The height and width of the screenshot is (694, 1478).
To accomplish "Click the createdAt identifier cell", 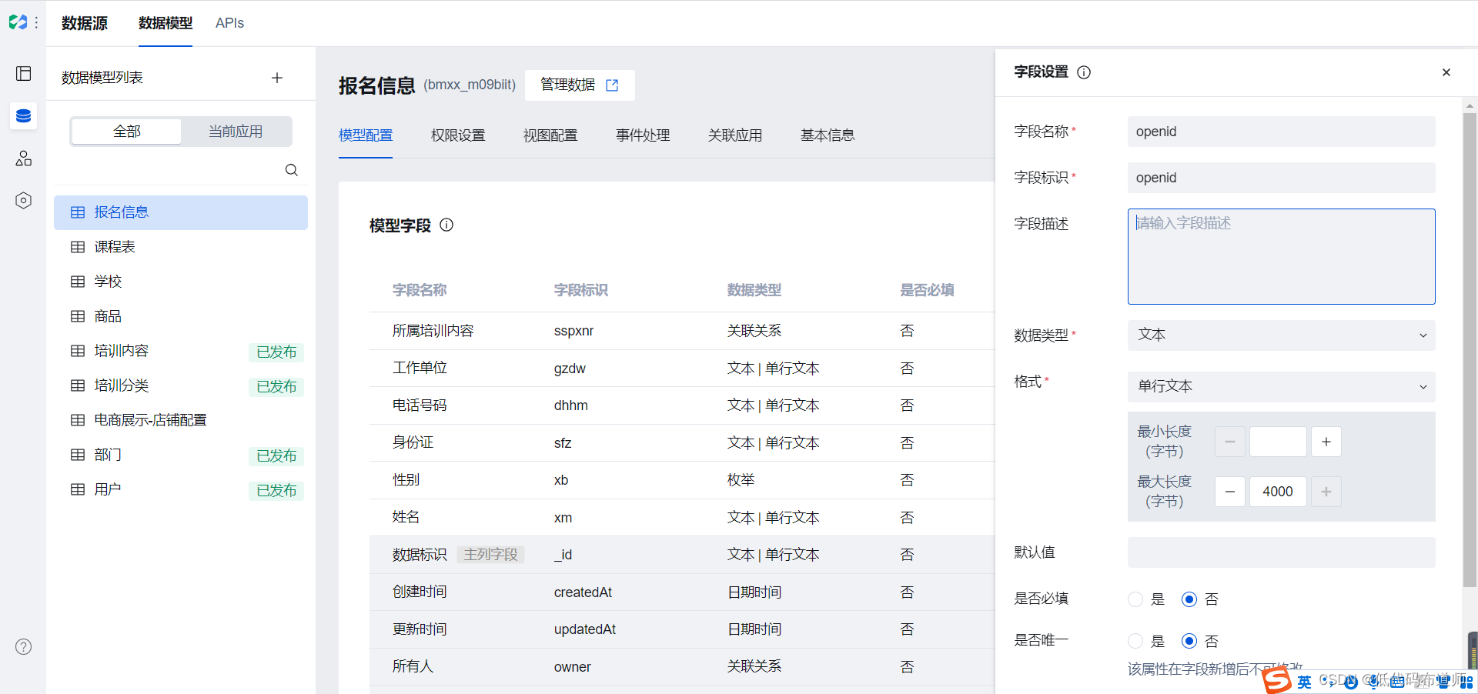I will [x=583, y=592].
